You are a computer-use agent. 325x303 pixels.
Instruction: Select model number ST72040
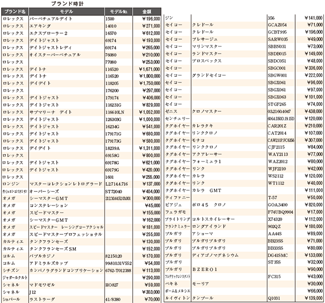(x=114, y=191)
